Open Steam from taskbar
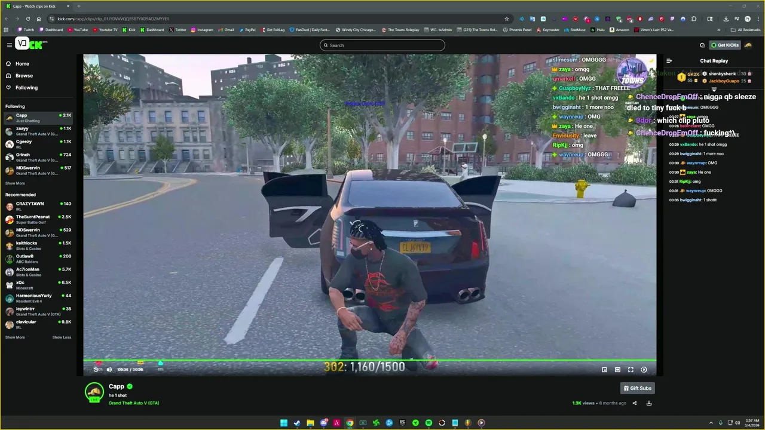The image size is (765, 430). coord(297,423)
